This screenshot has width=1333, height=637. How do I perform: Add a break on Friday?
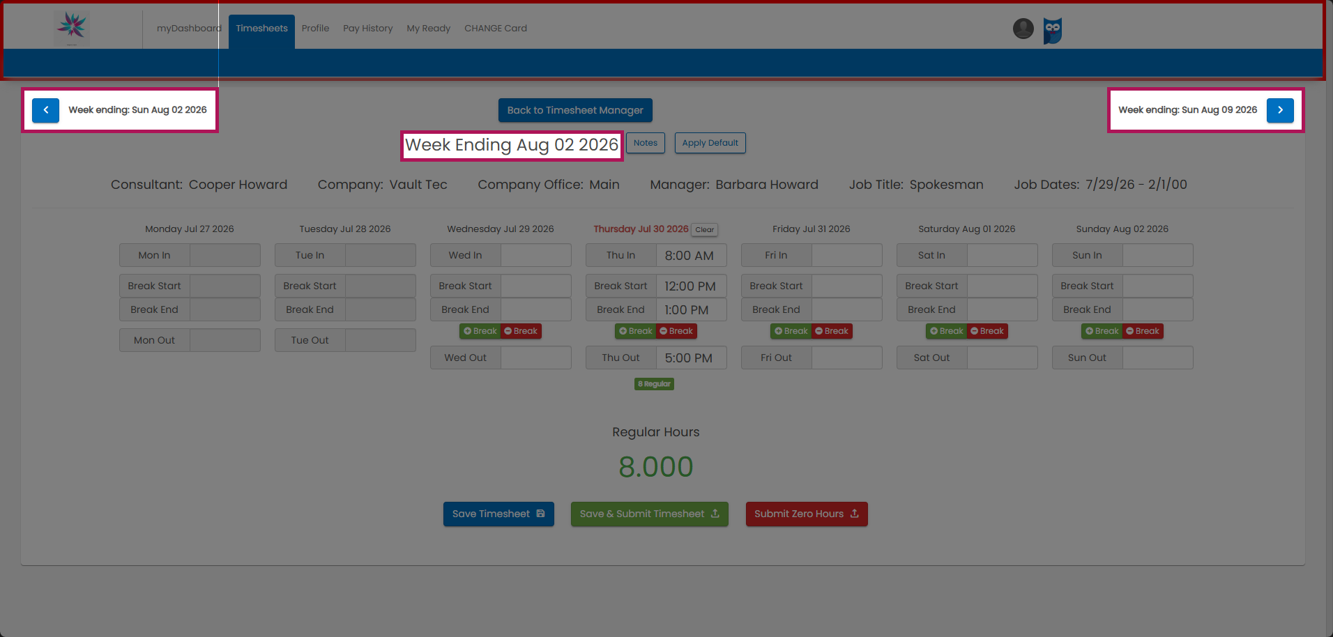pos(791,331)
